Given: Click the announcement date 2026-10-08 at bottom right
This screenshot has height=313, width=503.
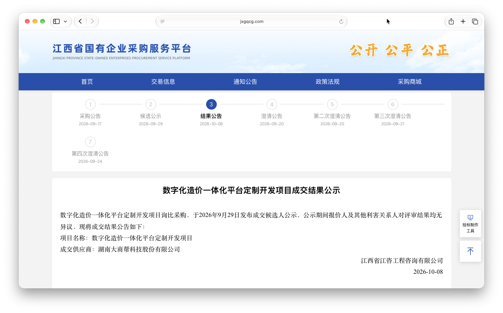Looking at the screenshot, I should [x=428, y=272].
